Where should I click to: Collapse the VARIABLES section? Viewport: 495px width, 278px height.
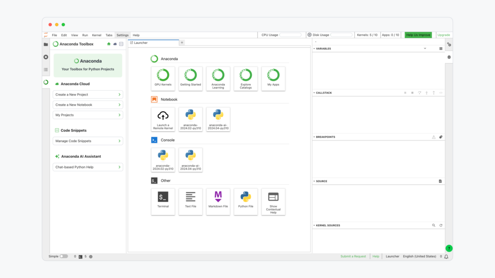click(x=314, y=49)
